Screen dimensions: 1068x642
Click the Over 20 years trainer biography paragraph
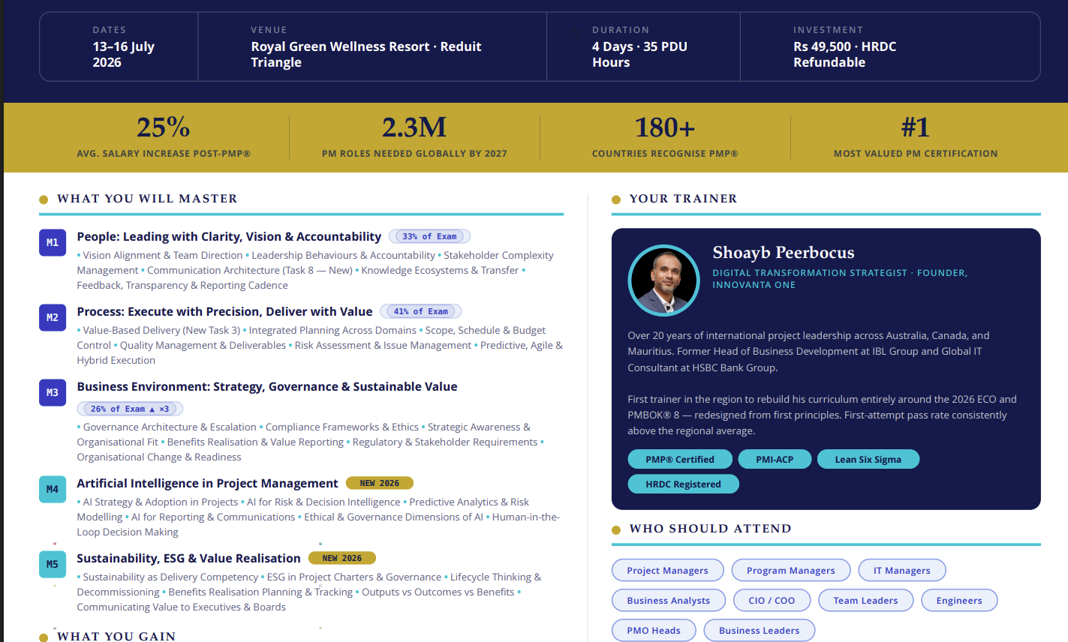click(x=809, y=352)
